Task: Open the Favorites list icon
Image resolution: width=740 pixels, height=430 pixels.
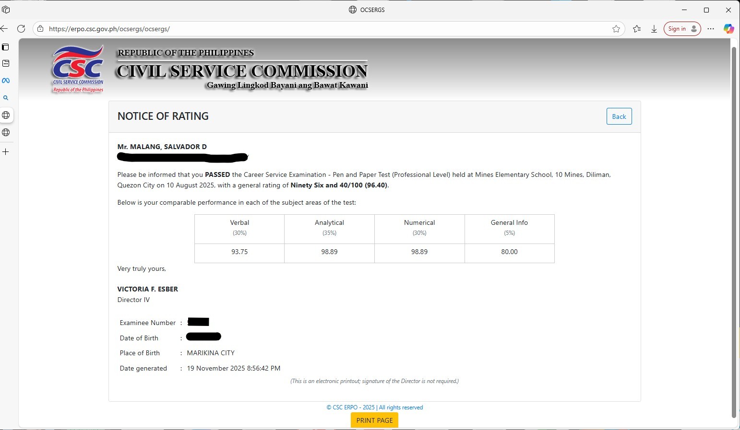Action: click(637, 29)
